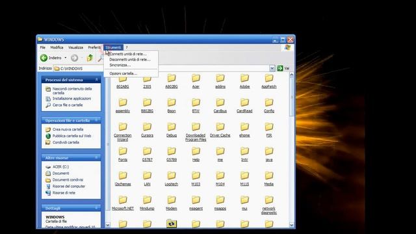Select the AppPatch folder icon

(x=269, y=78)
